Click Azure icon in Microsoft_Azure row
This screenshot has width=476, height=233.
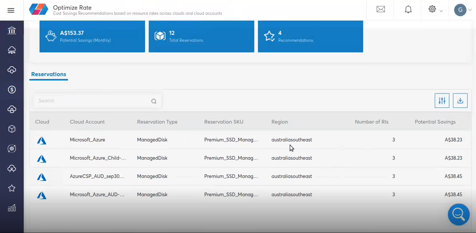(x=41, y=141)
